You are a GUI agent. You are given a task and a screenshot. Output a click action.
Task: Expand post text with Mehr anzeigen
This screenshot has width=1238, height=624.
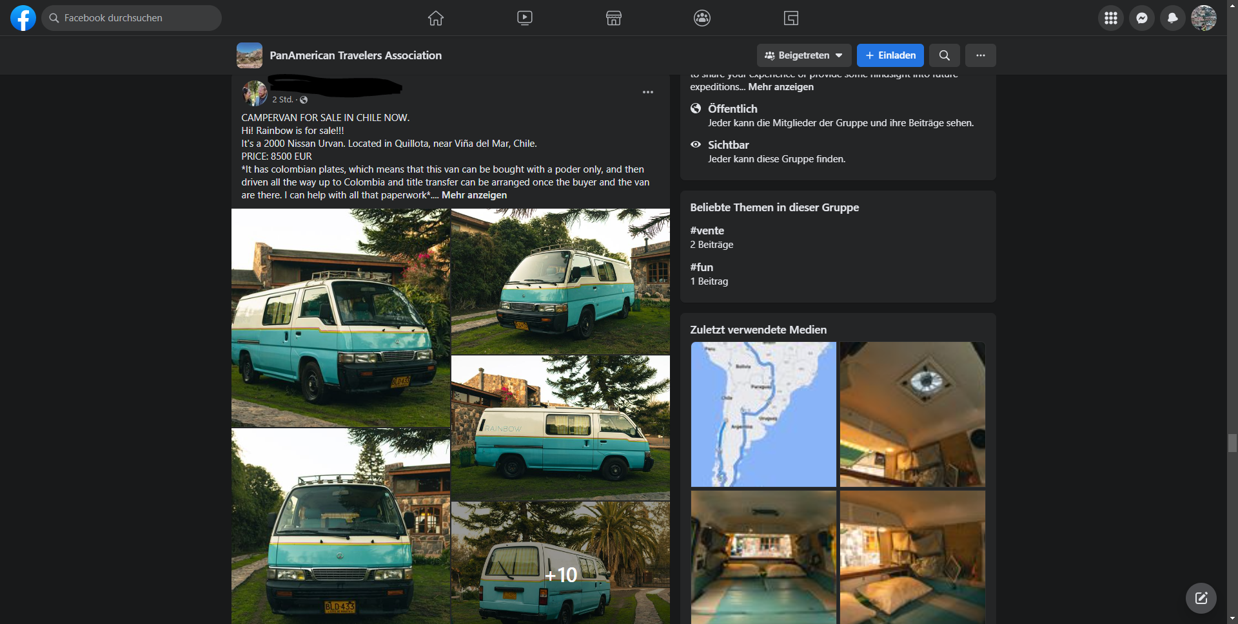click(474, 195)
